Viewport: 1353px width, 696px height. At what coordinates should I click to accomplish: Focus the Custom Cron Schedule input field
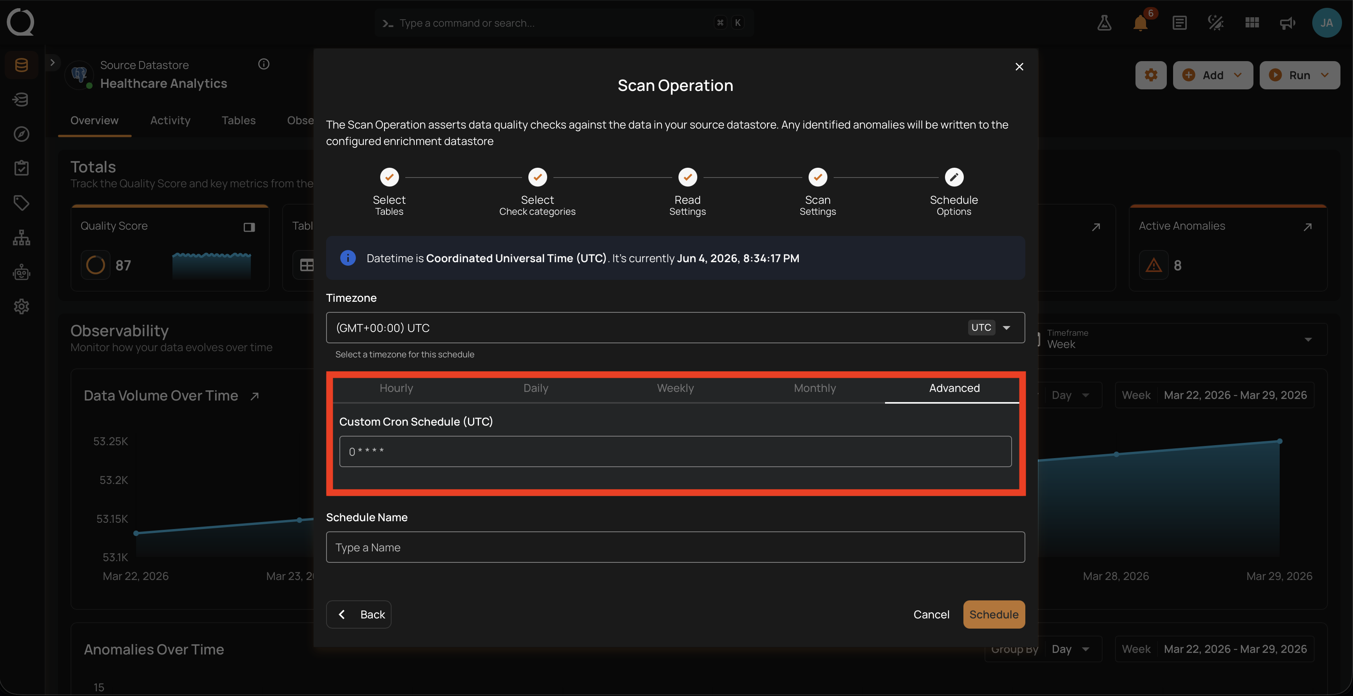coord(675,451)
